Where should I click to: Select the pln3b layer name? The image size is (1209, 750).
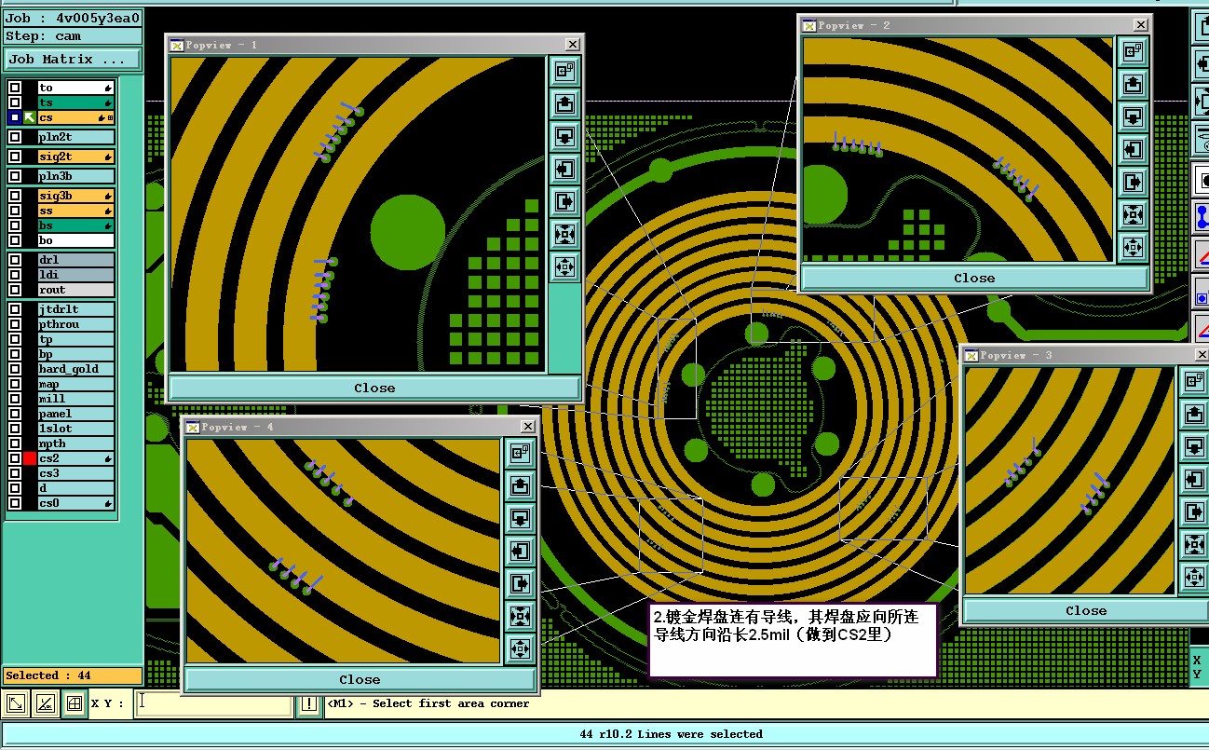(x=76, y=176)
